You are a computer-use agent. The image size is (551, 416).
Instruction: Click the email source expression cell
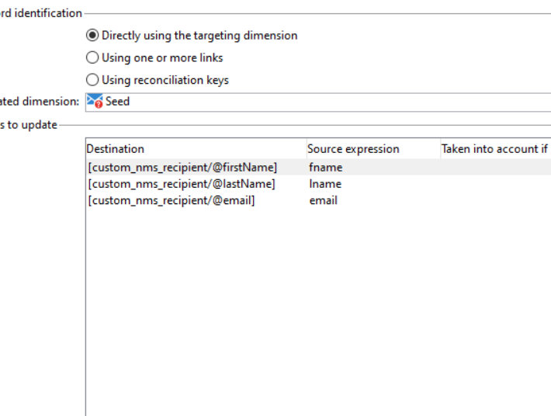pos(323,200)
